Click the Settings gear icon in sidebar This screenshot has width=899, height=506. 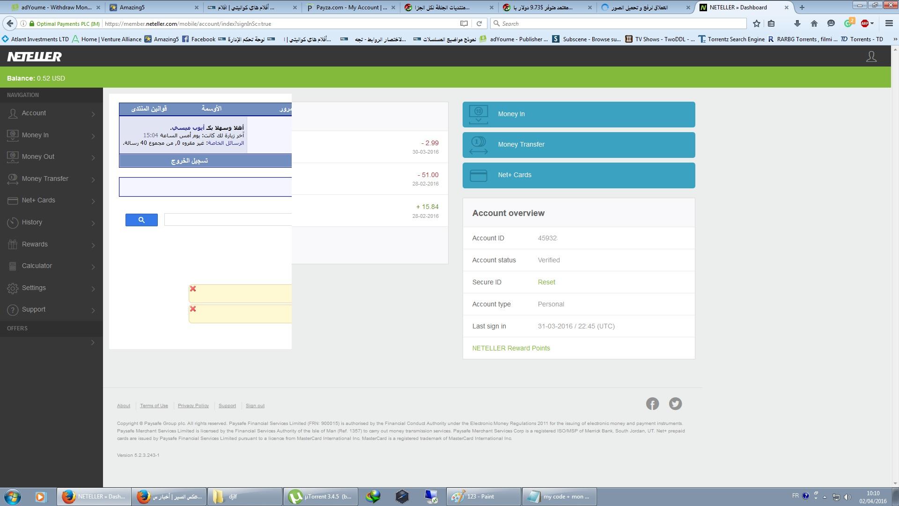(13, 288)
